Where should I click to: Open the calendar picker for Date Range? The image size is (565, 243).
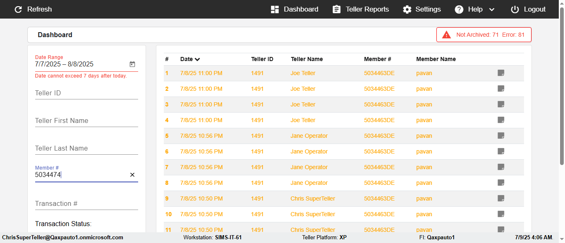coord(132,64)
